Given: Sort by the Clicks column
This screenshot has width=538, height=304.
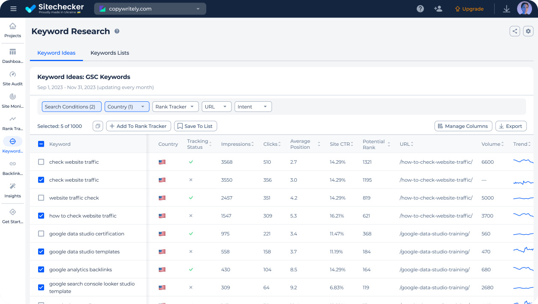Looking at the screenshot, I should point(272,144).
